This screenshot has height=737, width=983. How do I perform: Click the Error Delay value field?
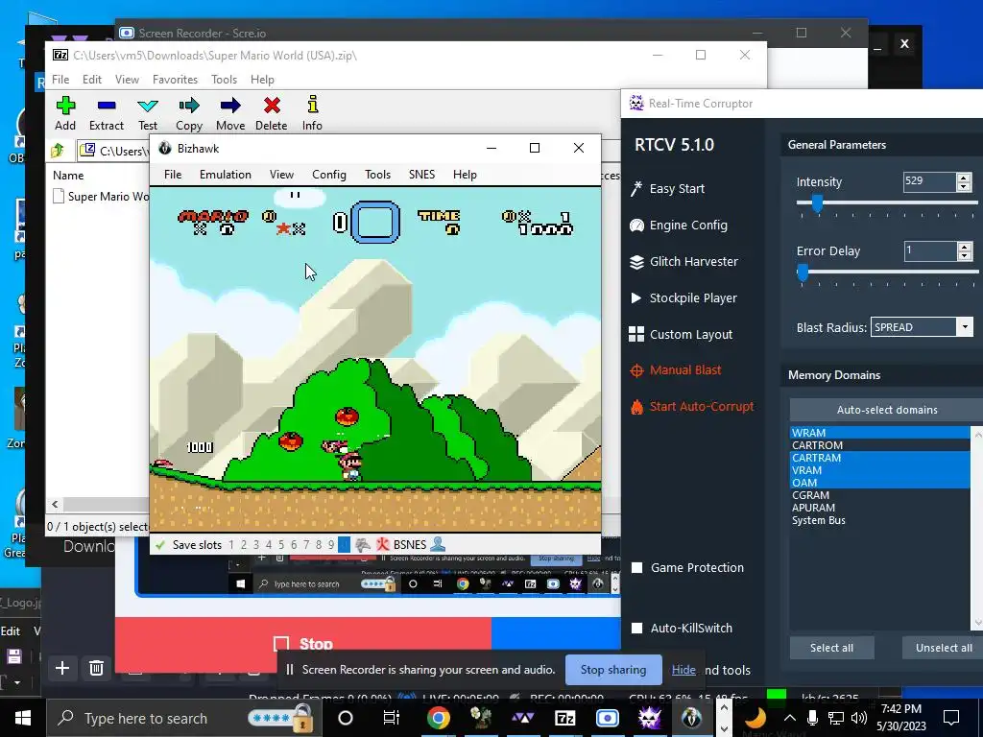[x=929, y=250]
